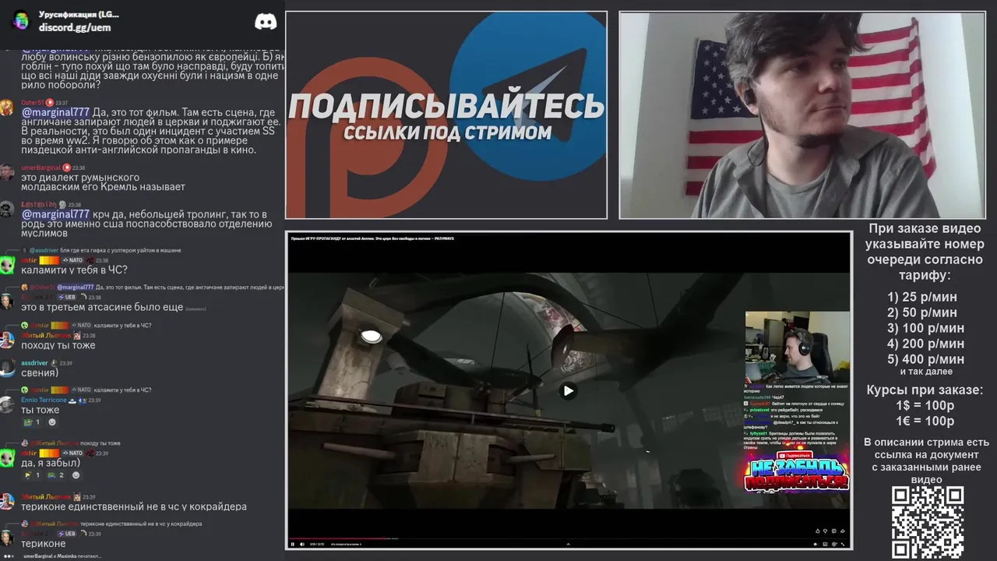997x561 pixels.
Task: Click message 'свения)' in chat
Action: coord(40,372)
